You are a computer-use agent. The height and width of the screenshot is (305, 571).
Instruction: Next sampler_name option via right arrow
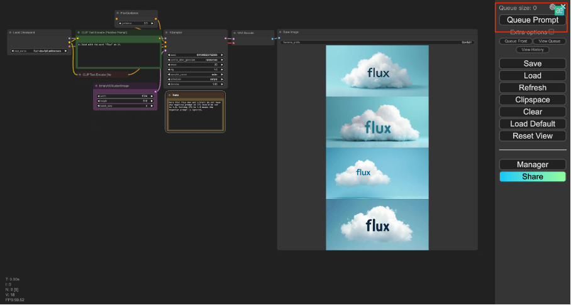222,74
